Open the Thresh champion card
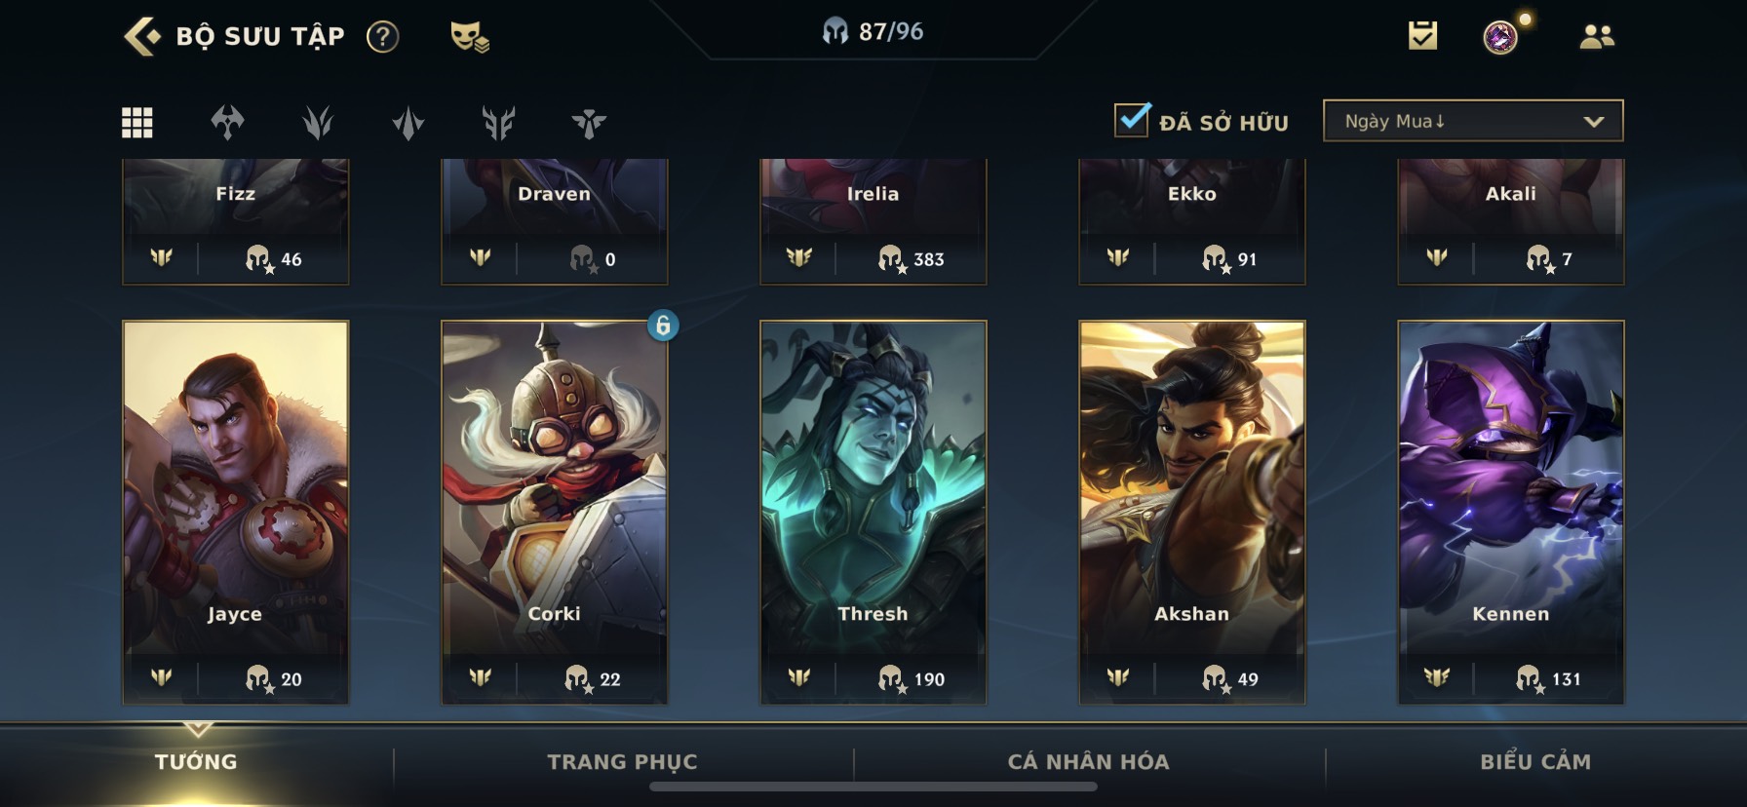Screen dimensions: 1747x807 (x=873, y=512)
